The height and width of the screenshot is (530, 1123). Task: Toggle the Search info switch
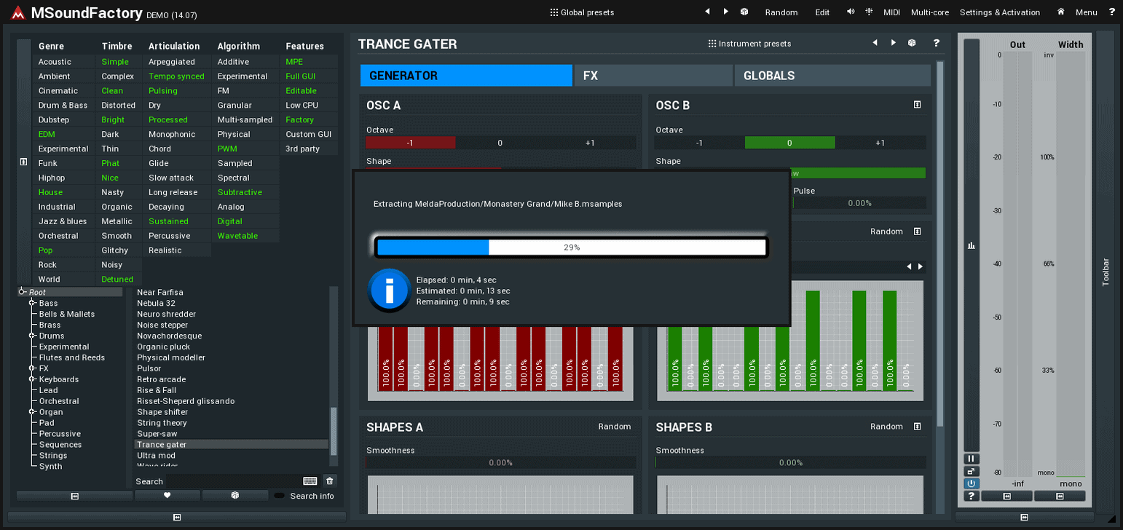coord(280,496)
